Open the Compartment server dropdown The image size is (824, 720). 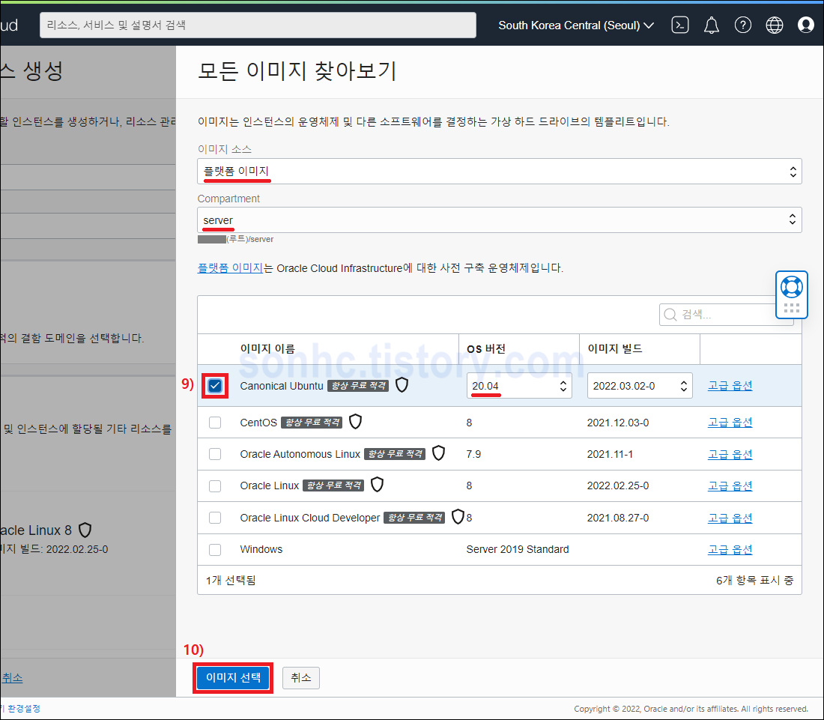point(499,220)
